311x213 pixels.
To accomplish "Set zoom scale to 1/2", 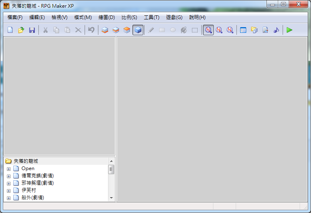I will click(219, 30).
